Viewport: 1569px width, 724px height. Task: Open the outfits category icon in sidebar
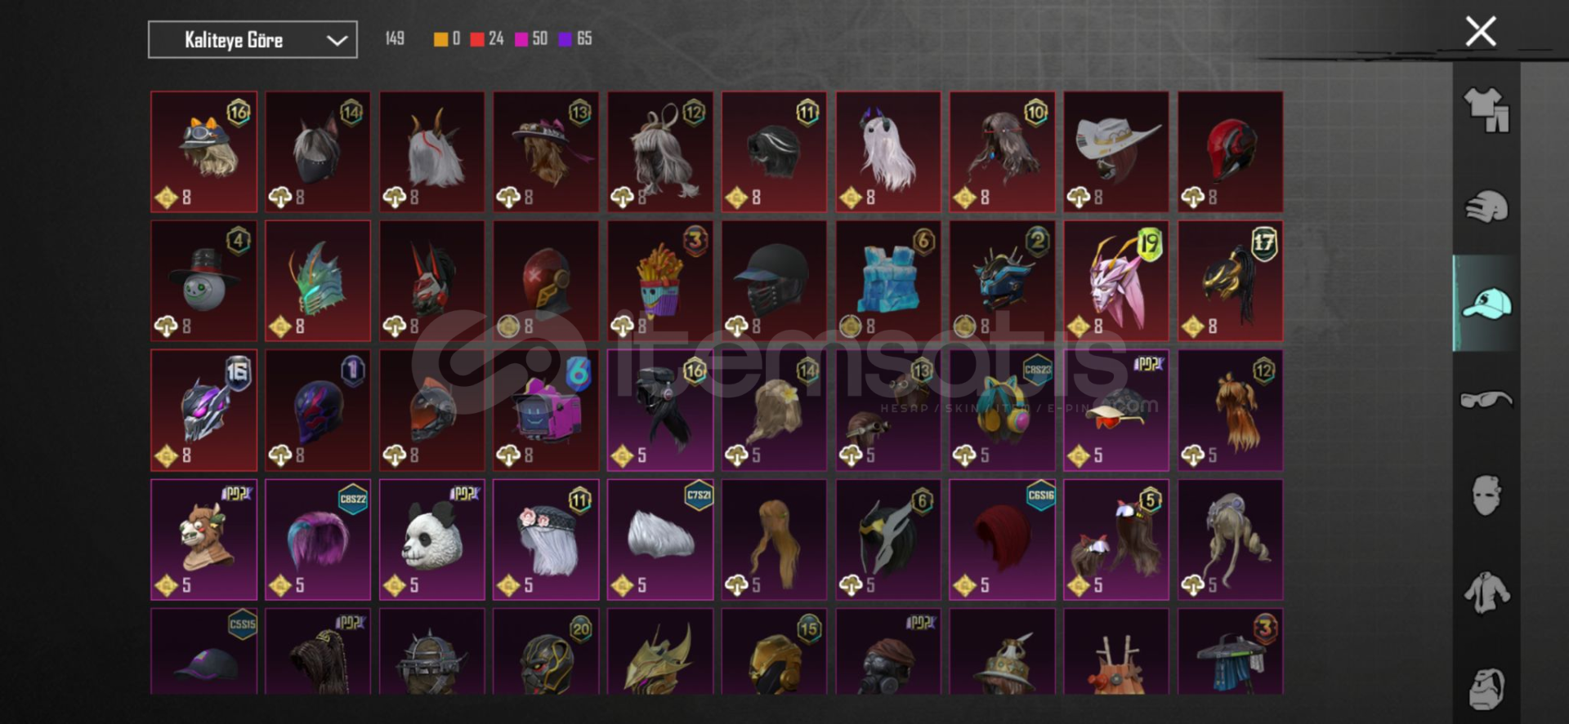pyautogui.click(x=1486, y=109)
